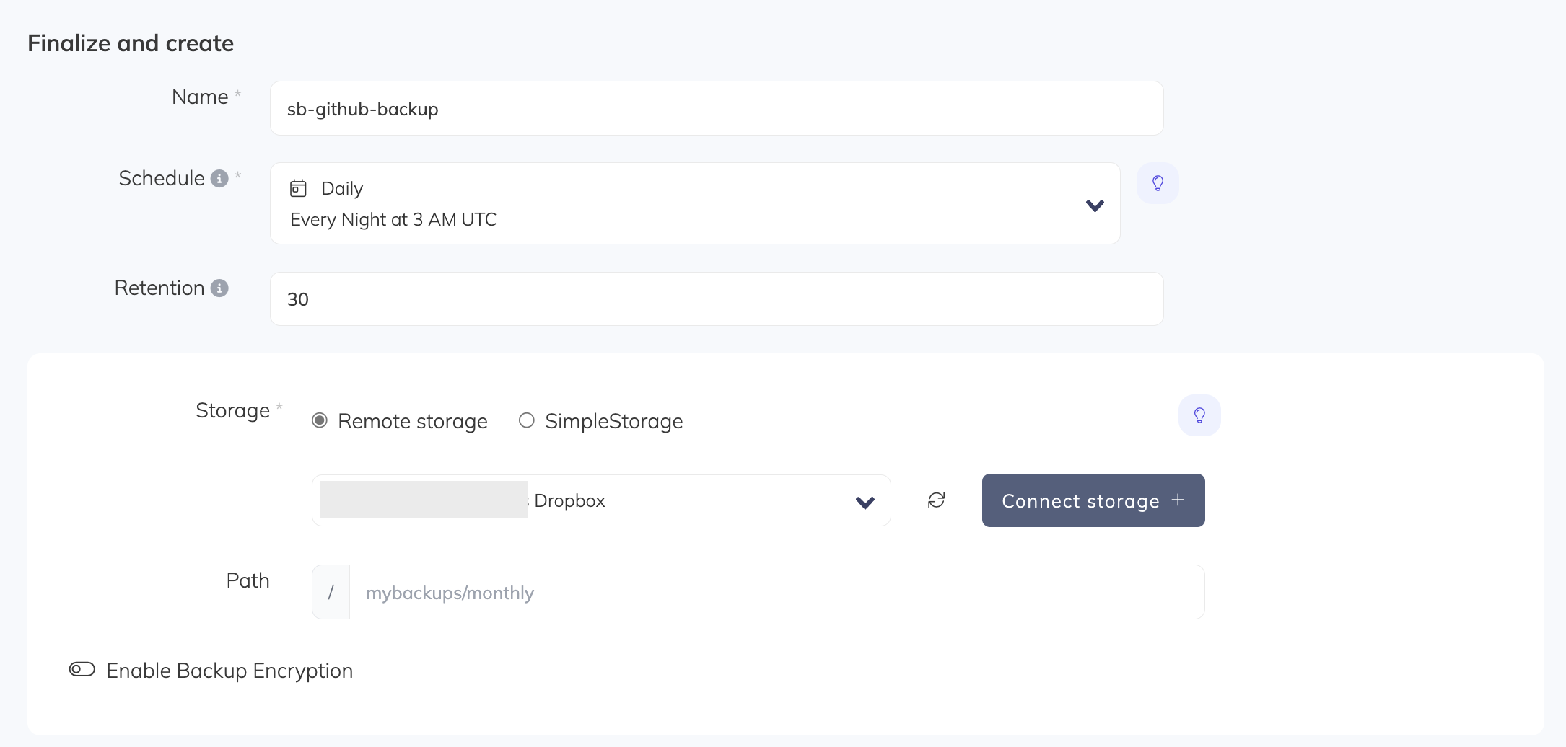Viewport: 1566px width, 747px height.
Task: Click the slash prefix of the Path field
Action: (331, 593)
